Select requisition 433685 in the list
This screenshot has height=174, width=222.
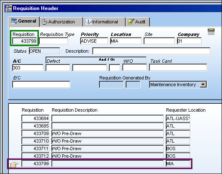(x=35, y=126)
